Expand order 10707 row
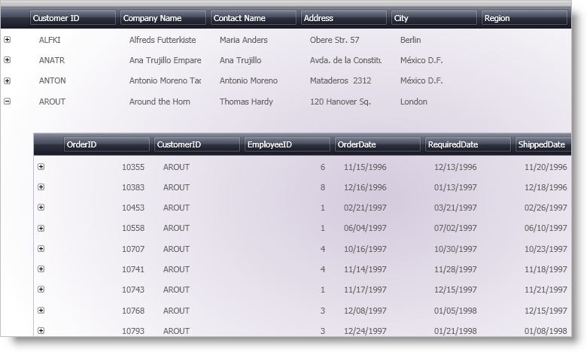587x352 pixels. click(x=41, y=248)
